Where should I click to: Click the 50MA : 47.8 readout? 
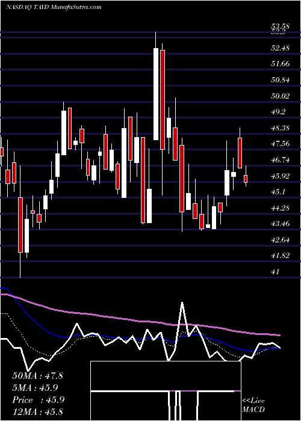pos(37,376)
